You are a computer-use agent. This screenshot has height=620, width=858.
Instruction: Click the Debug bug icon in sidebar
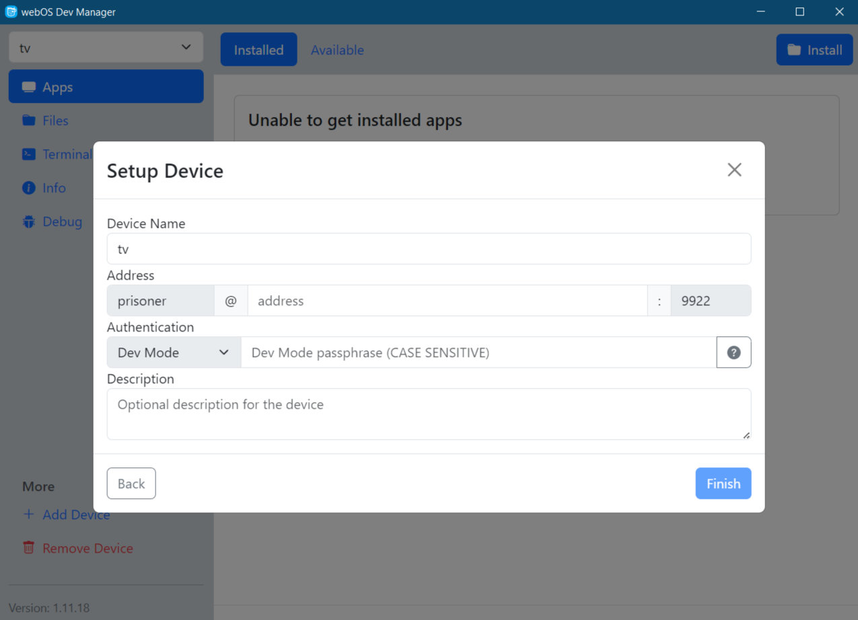(29, 221)
